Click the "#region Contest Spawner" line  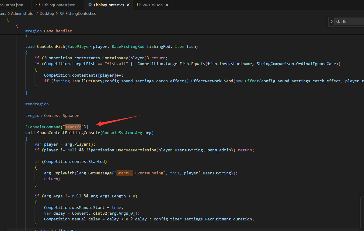click(x=52, y=116)
